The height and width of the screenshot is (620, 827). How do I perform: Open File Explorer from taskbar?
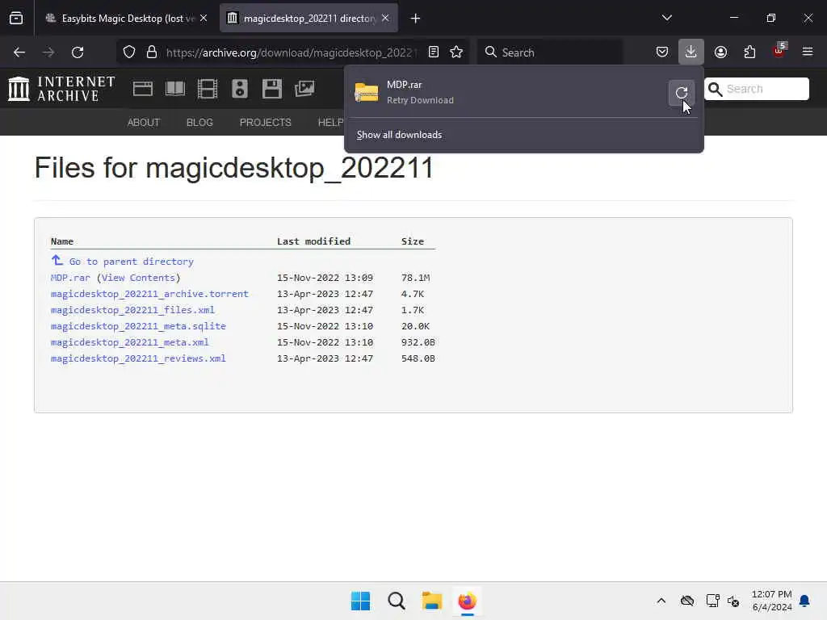[x=431, y=601]
